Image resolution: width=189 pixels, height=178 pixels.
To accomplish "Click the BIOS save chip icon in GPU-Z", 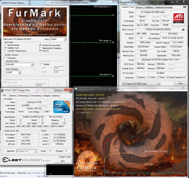I will coord(183,29).
